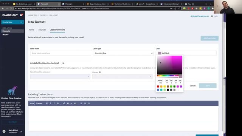Click the Create New button
Image resolution: width=242 pixels, height=136 pixels.
point(12,22)
